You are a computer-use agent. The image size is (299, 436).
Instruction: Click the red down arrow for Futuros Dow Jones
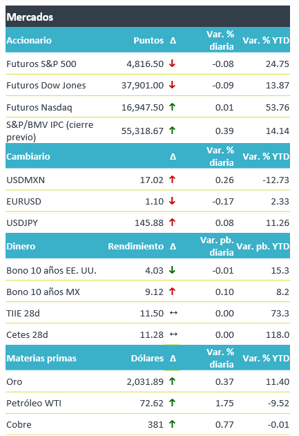[172, 85]
